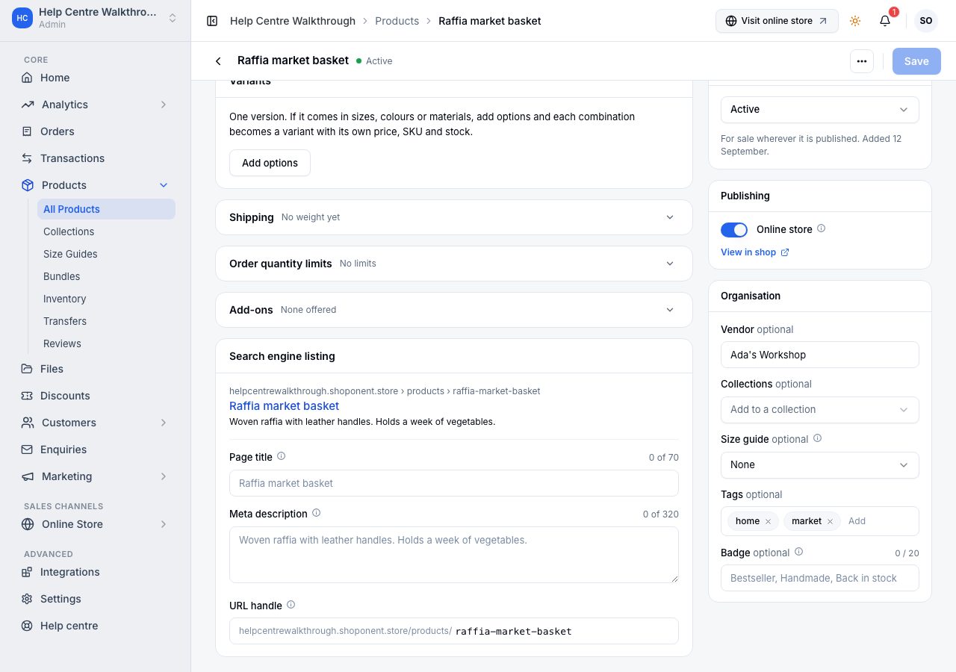Open Add to a collection dropdown
The image size is (956, 672).
tap(820, 410)
